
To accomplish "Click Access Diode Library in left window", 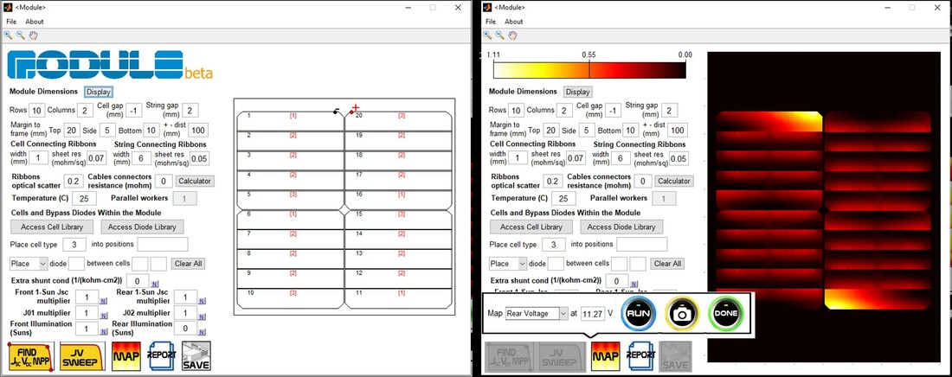I will click(142, 227).
